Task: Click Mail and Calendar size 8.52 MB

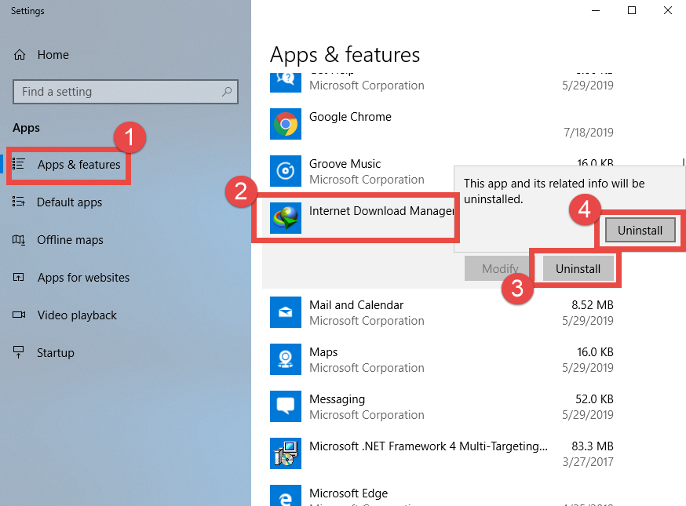Action: (593, 305)
